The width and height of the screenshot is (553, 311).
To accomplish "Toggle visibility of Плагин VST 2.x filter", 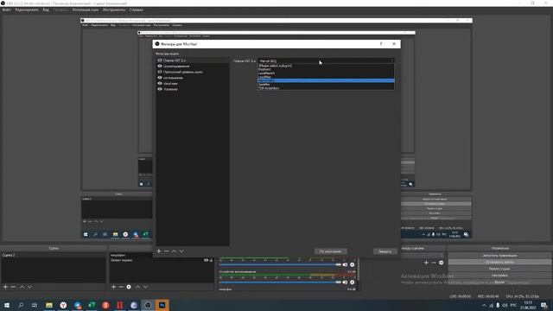I will tap(160, 60).
